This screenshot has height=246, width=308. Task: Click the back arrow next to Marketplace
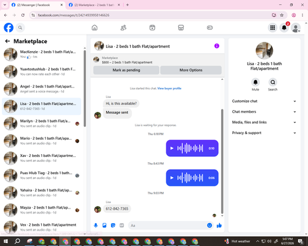(7, 41)
